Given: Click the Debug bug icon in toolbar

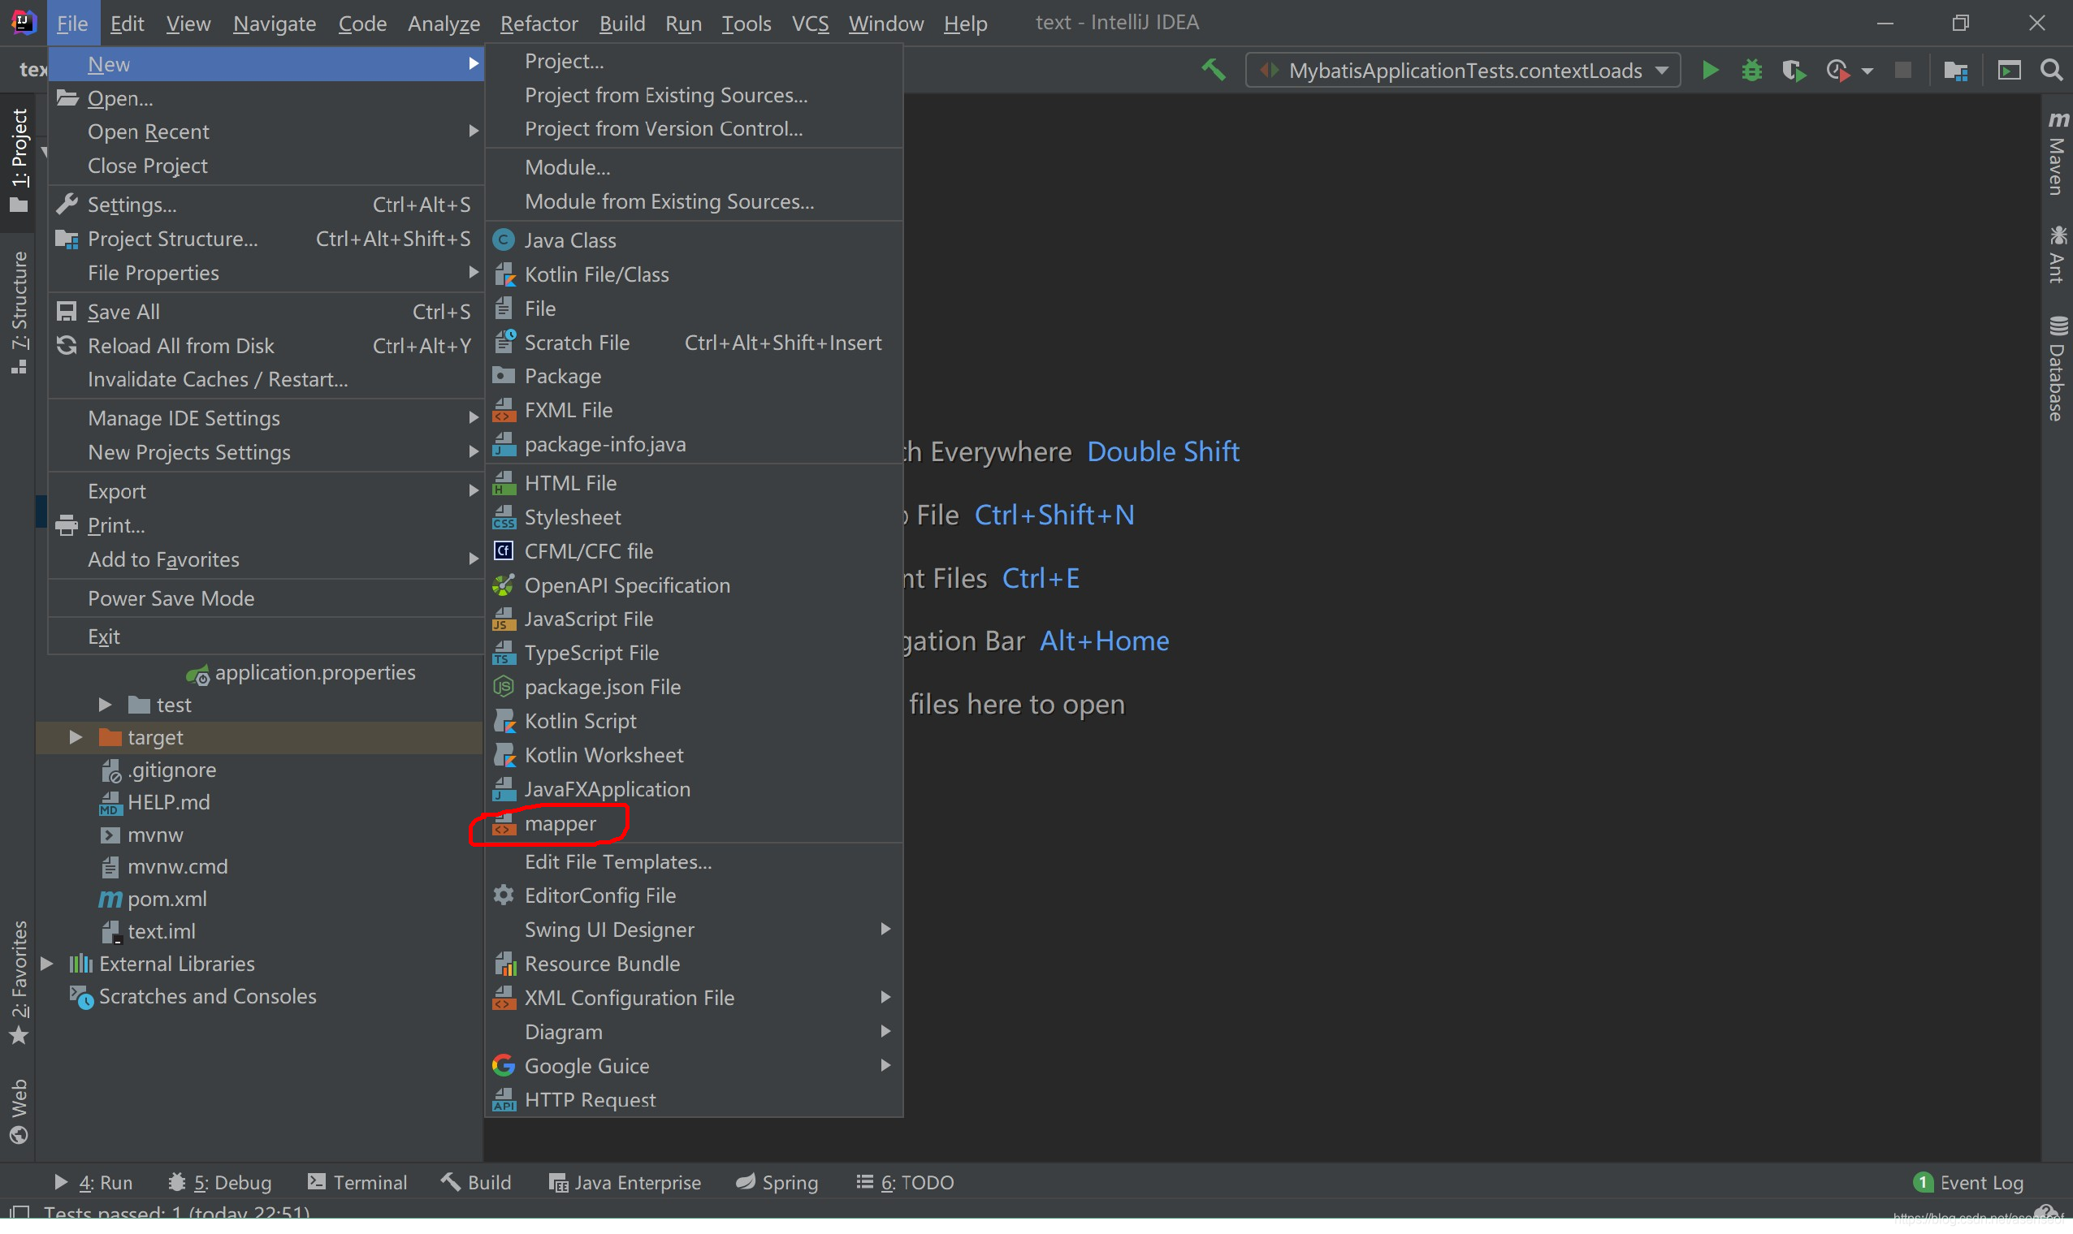Looking at the screenshot, I should (1751, 71).
